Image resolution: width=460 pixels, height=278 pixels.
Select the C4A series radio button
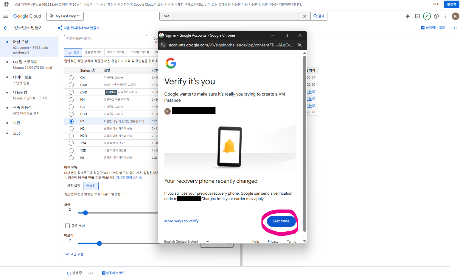click(71, 85)
